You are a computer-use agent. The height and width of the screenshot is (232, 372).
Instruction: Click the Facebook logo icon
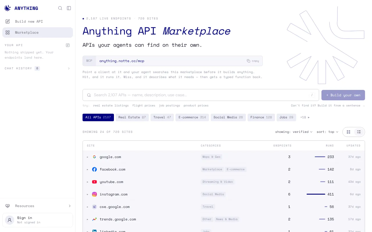pos(94,169)
